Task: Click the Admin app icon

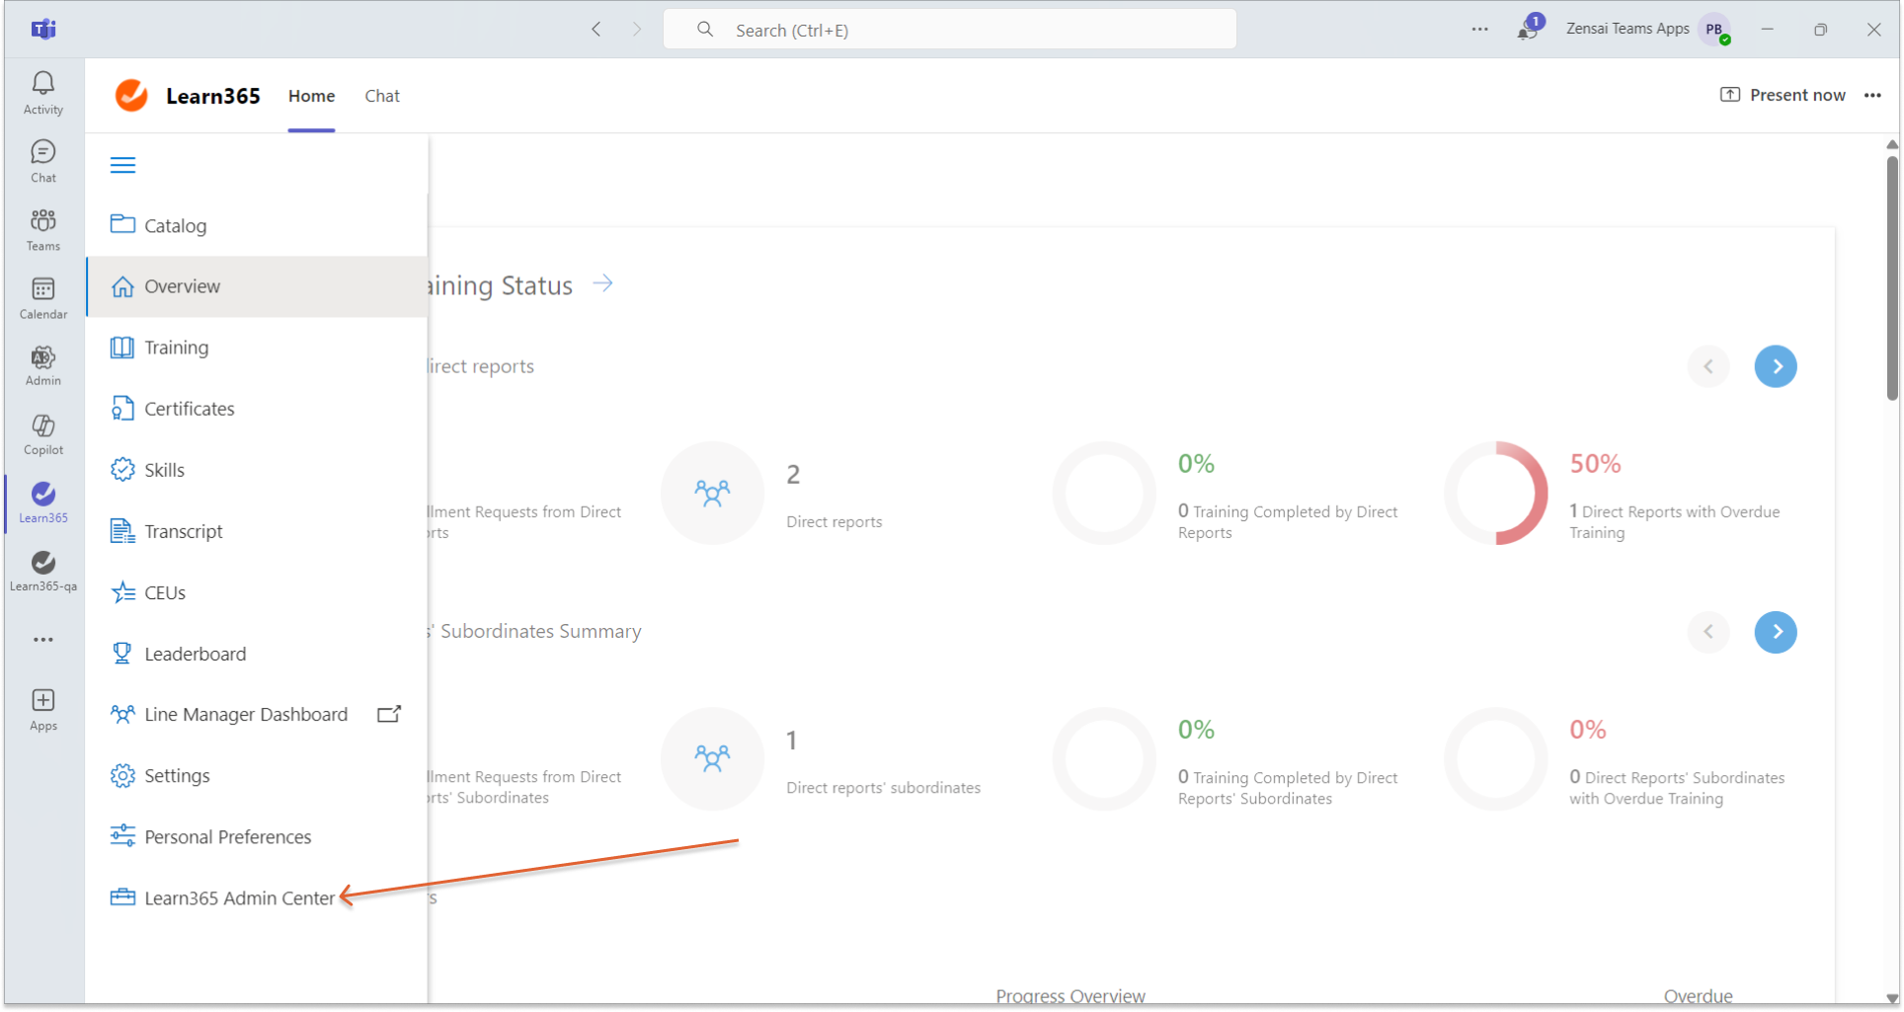Action: tap(43, 365)
